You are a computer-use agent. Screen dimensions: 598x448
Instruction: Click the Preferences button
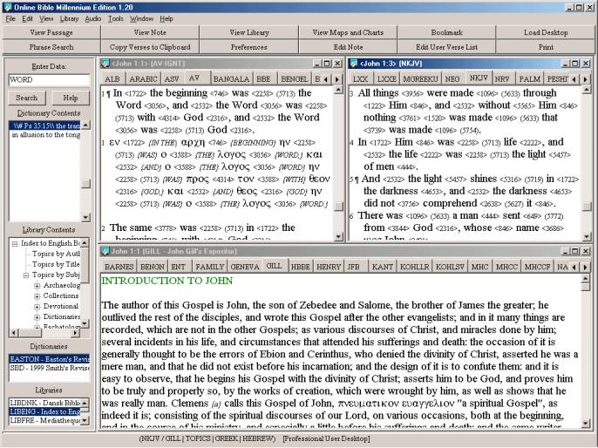(x=248, y=47)
